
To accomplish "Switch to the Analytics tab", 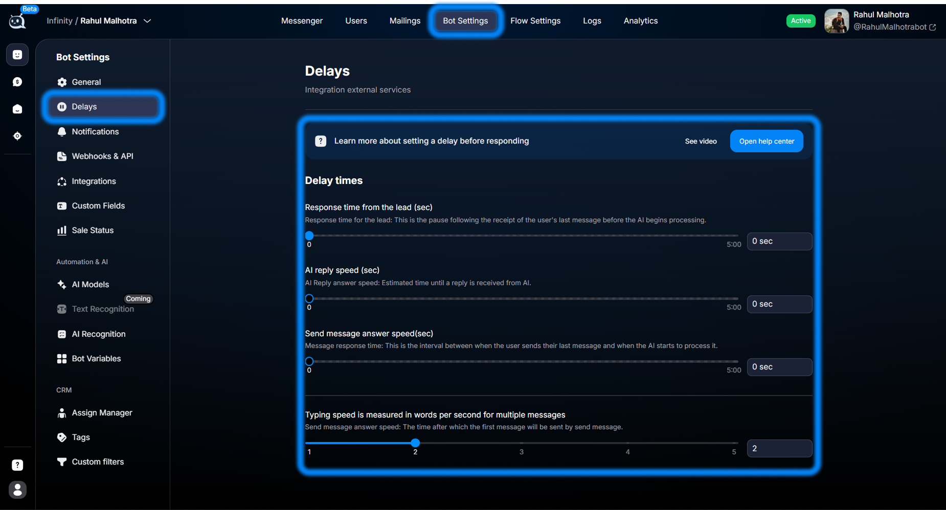I will [641, 21].
